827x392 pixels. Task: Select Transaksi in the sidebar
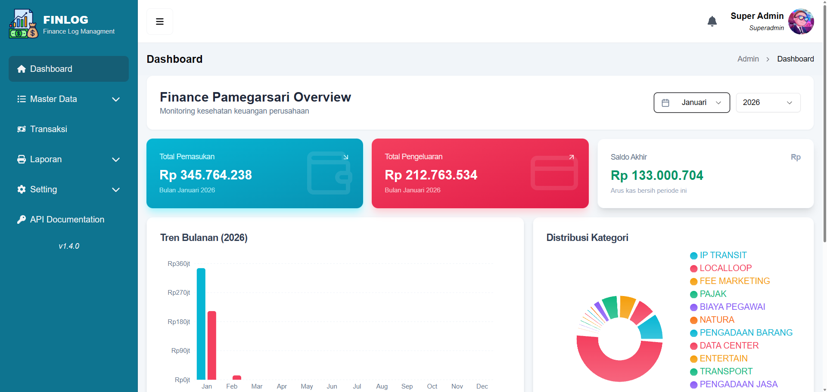49,129
